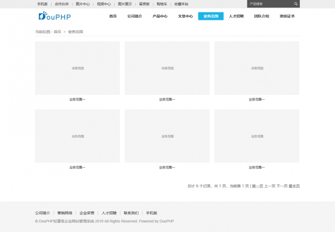The image size is (335, 232).
Task: Click the DouPHP copyright text
Action: 104,221
